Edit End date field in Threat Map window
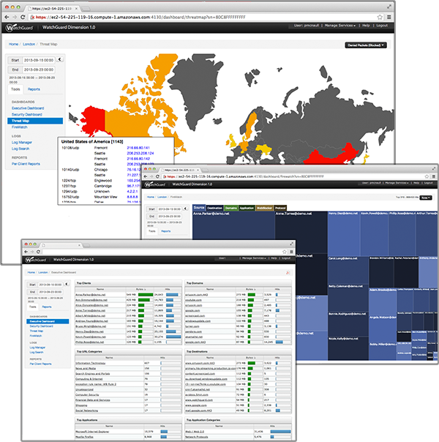Screen dimensions: 439x442 click(x=39, y=70)
